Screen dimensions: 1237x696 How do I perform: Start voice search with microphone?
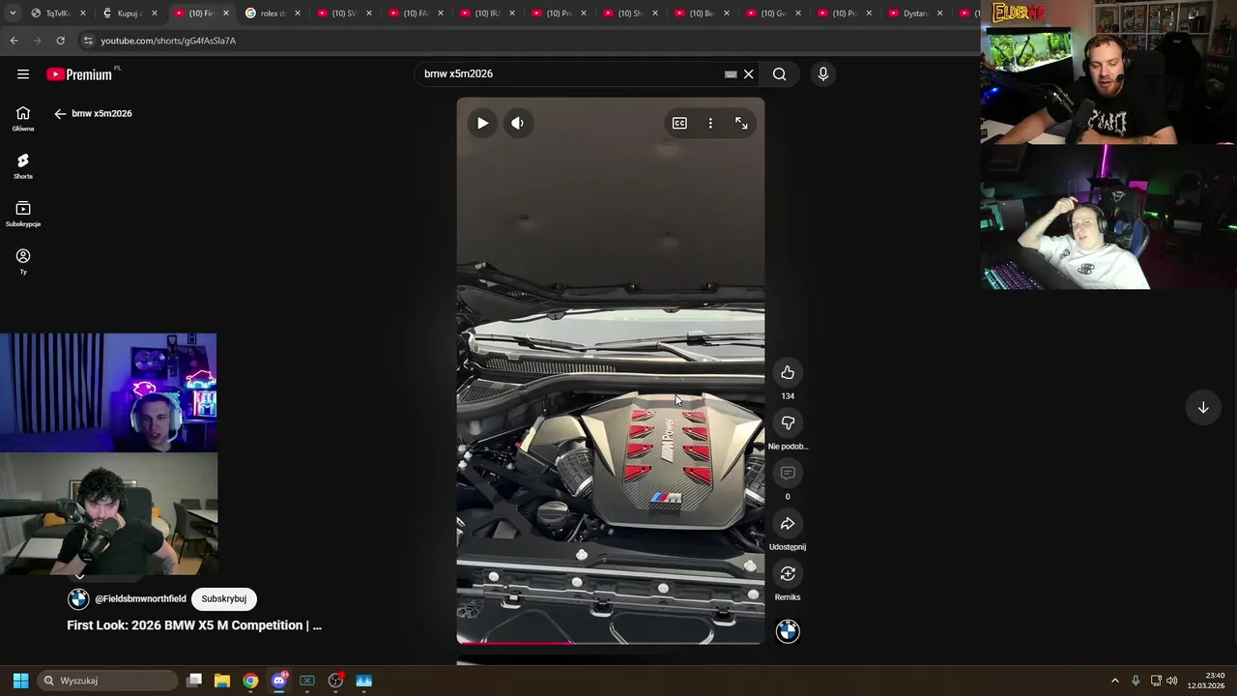tap(823, 73)
